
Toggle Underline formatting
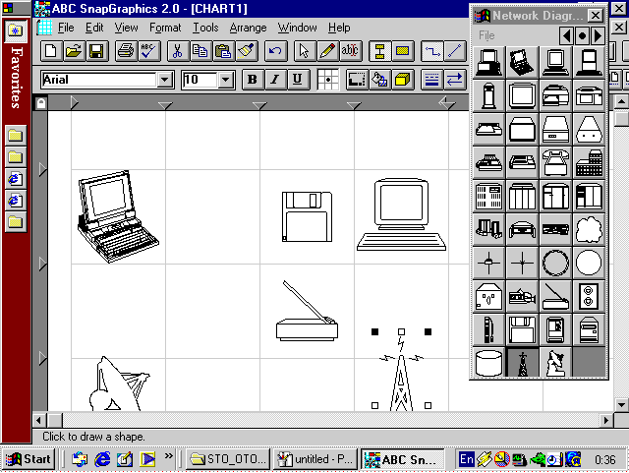pyautogui.click(x=297, y=80)
